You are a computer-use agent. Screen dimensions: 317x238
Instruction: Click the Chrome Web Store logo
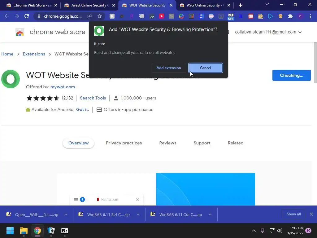pos(20,32)
